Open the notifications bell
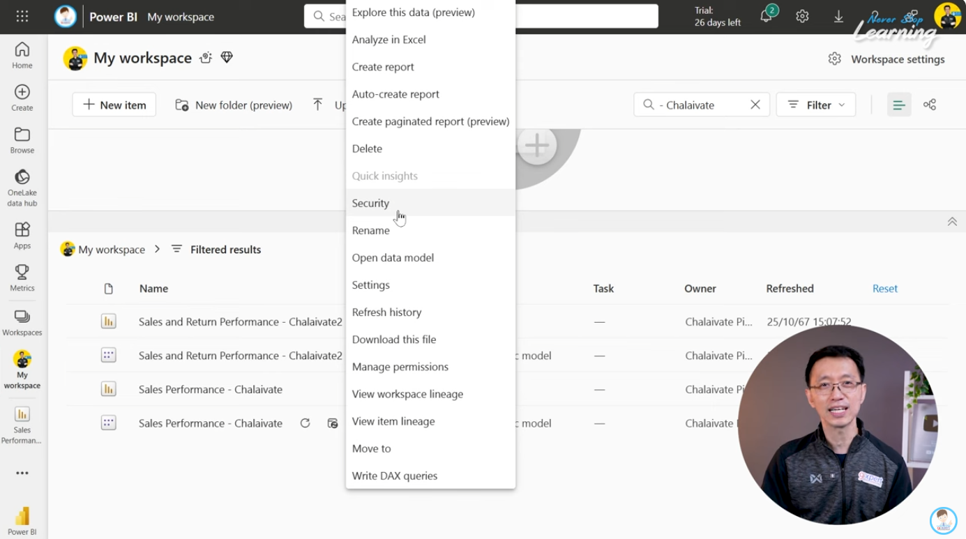Screen dimensions: 966x539 [x=766, y=16]
